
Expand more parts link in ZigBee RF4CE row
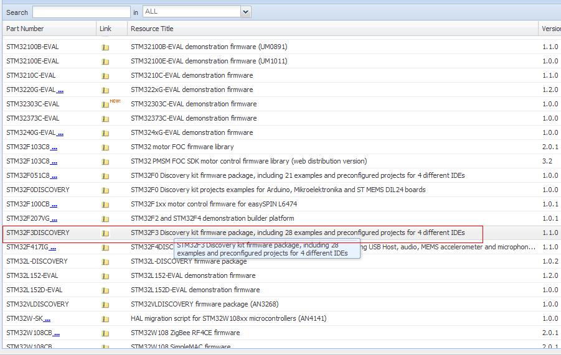pyautogui.click(x=57, y=333)
